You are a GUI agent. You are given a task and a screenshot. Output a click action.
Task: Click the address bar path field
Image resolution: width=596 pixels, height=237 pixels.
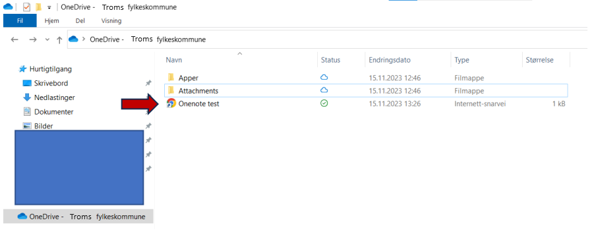click(x=327, y=39)
